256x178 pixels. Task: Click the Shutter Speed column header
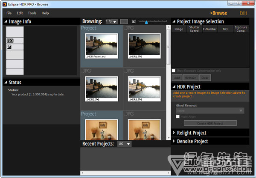tap(194, 29)
